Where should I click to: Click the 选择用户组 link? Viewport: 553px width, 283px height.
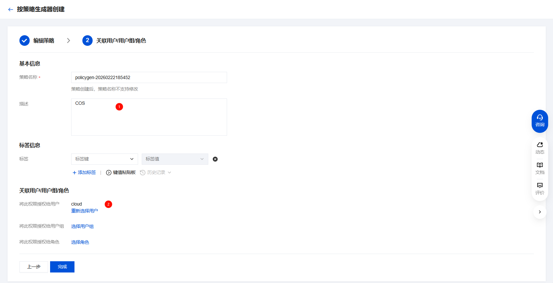tap(82, 226)
